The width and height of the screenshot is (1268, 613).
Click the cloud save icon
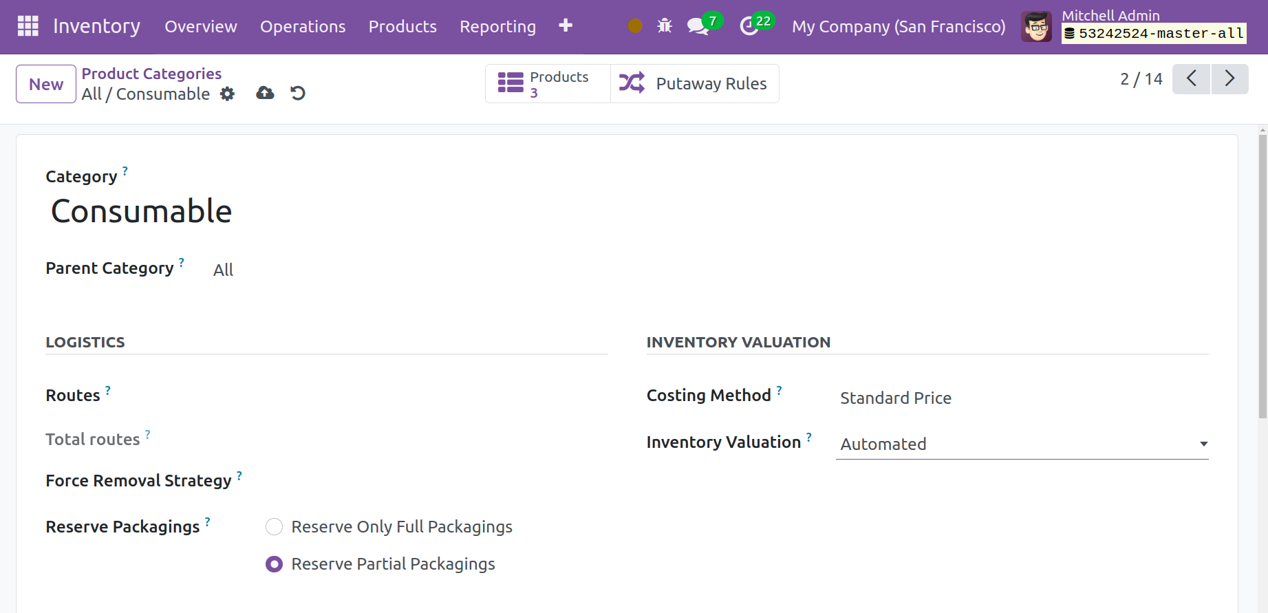265,93
